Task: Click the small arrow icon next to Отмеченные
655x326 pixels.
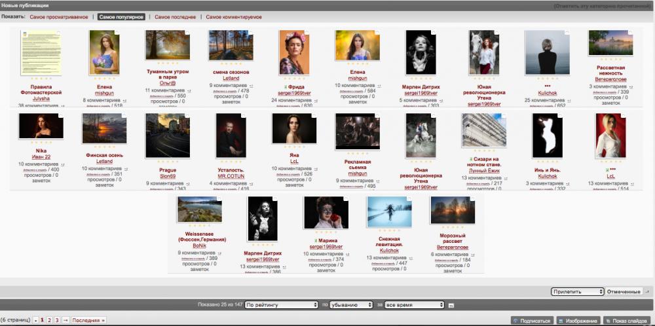Action: (x=648, y=292)
